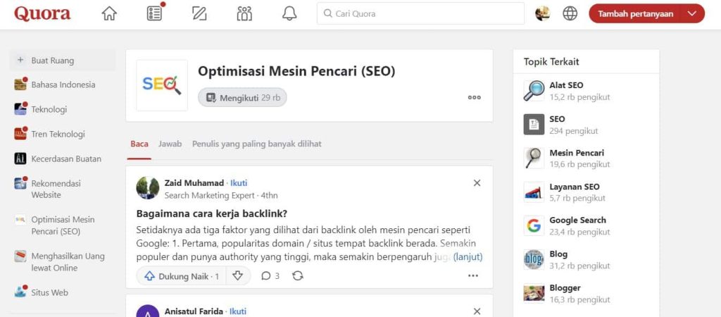Dismiss Zaid Muhamad's post with X
721x317 pixels.
coord(477,183)
